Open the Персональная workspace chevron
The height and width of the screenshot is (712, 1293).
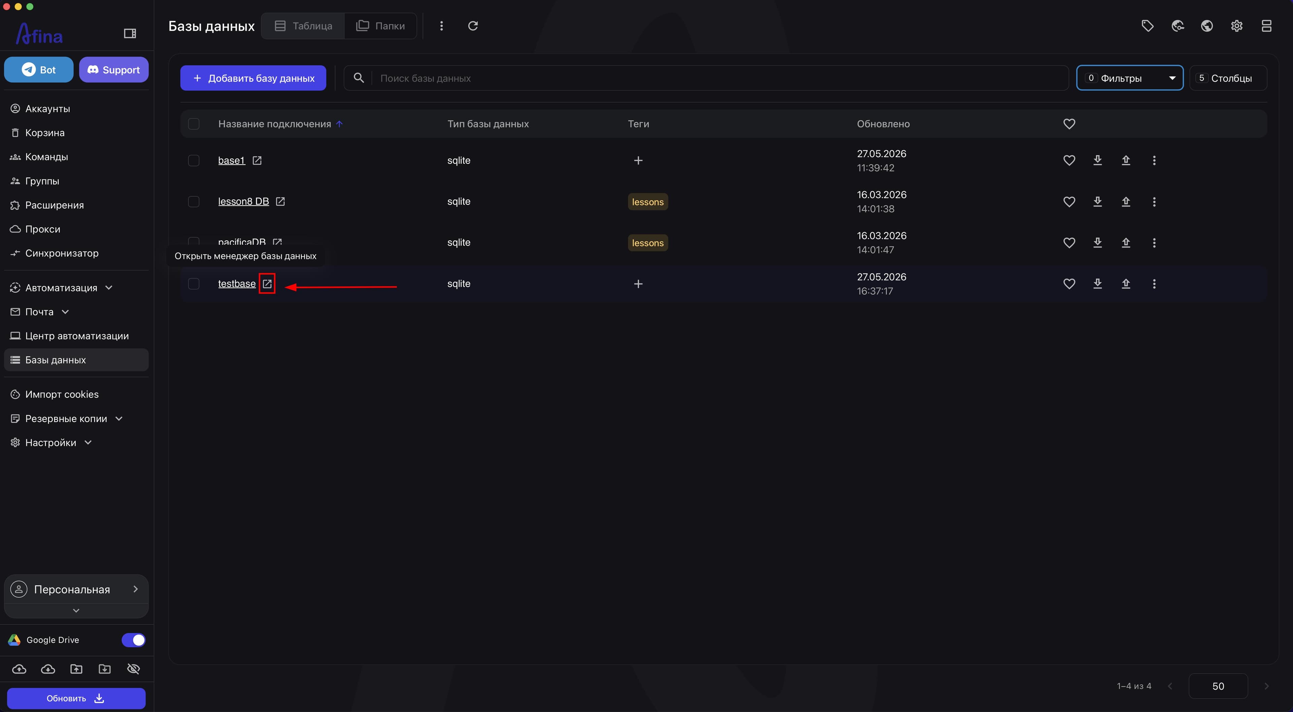pos(135,589)
